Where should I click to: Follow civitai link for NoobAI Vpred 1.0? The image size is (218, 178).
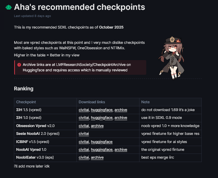pyautogui.click(x=84, y=149)
